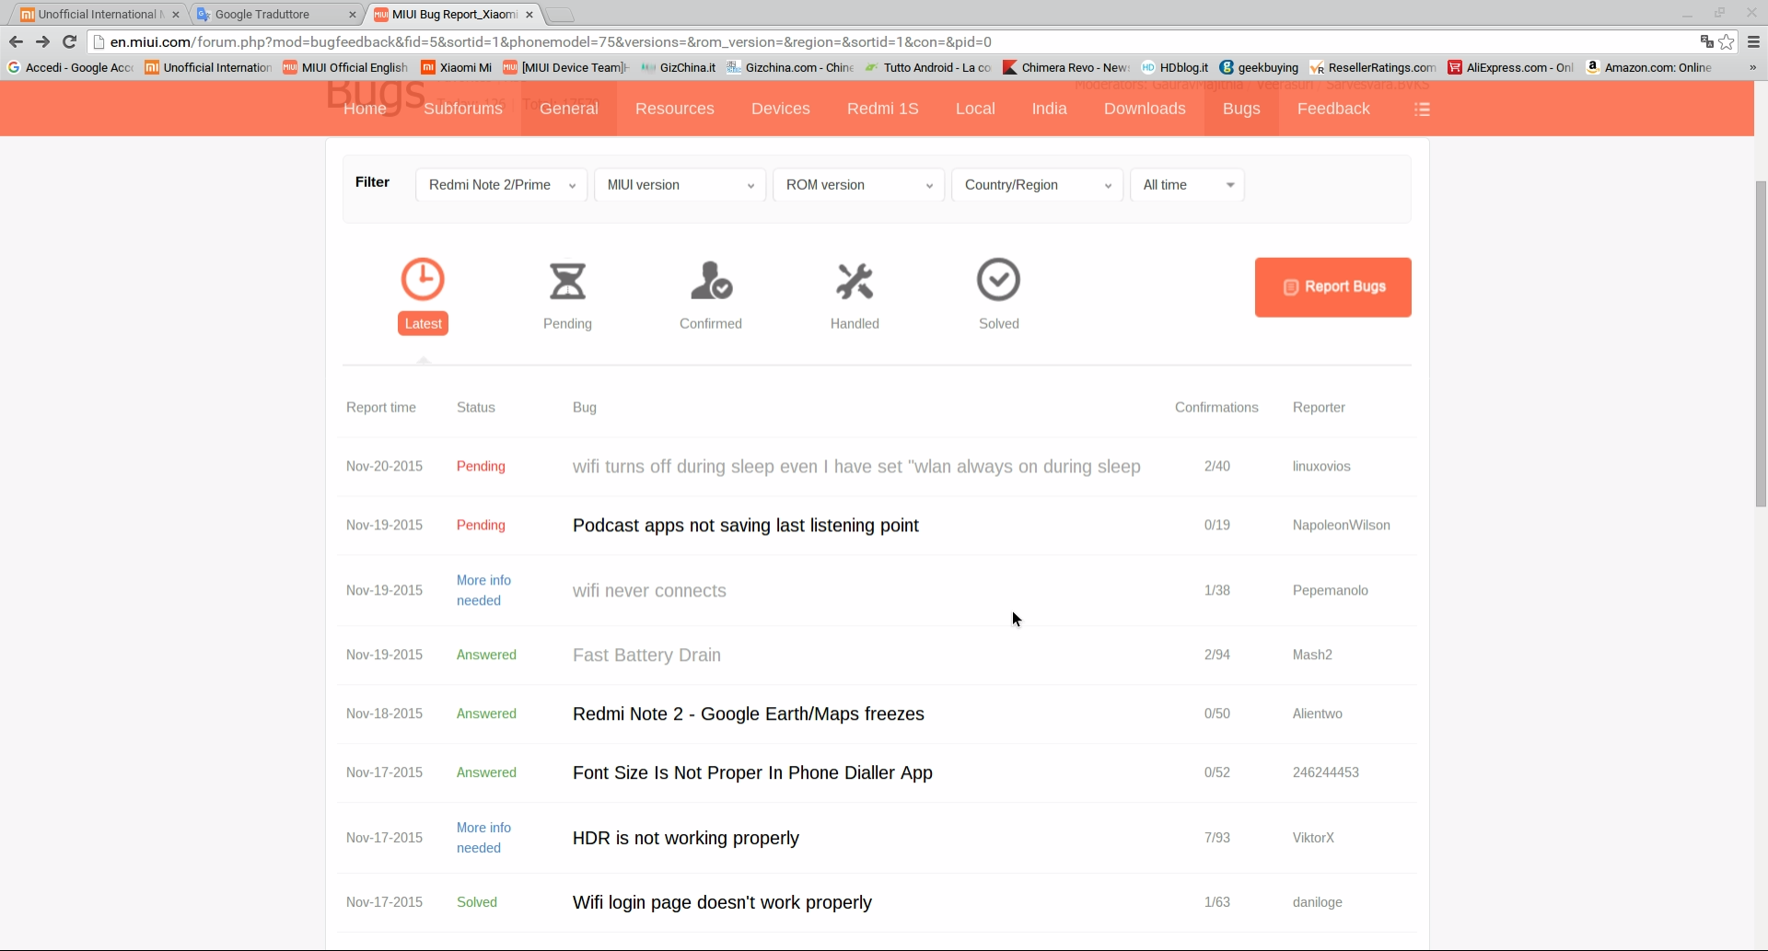The image size is (1768, 951).
Task: Open 'Font Size Is Not Proper' bug
Action: point(752,773)
